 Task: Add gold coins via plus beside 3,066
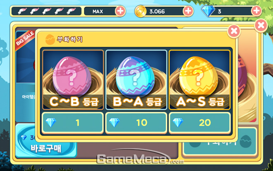[x=188, y=11]
